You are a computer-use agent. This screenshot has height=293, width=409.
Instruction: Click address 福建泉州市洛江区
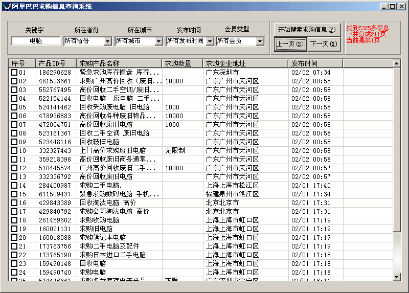(x=232, y=194)
